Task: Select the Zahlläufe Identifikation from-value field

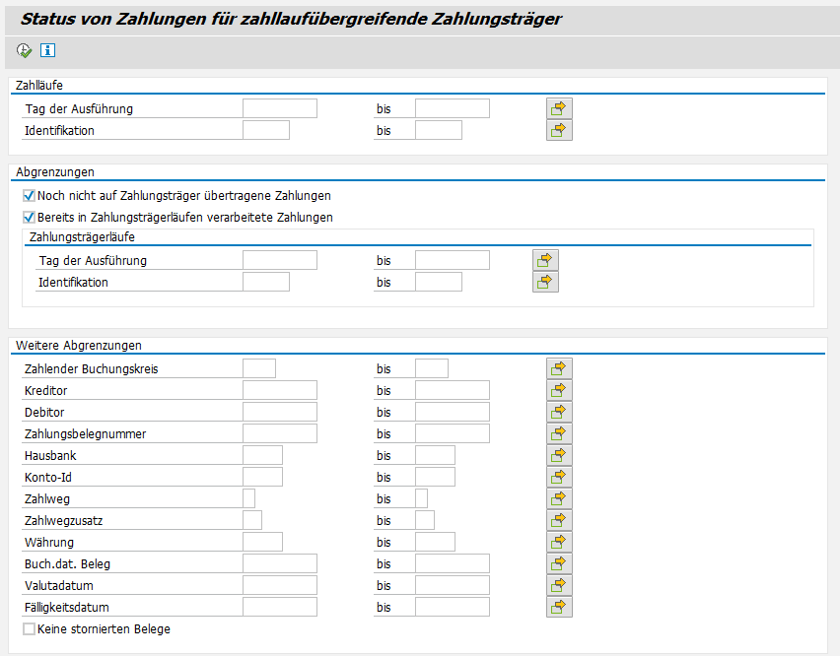Action: (x=265, y=130)
